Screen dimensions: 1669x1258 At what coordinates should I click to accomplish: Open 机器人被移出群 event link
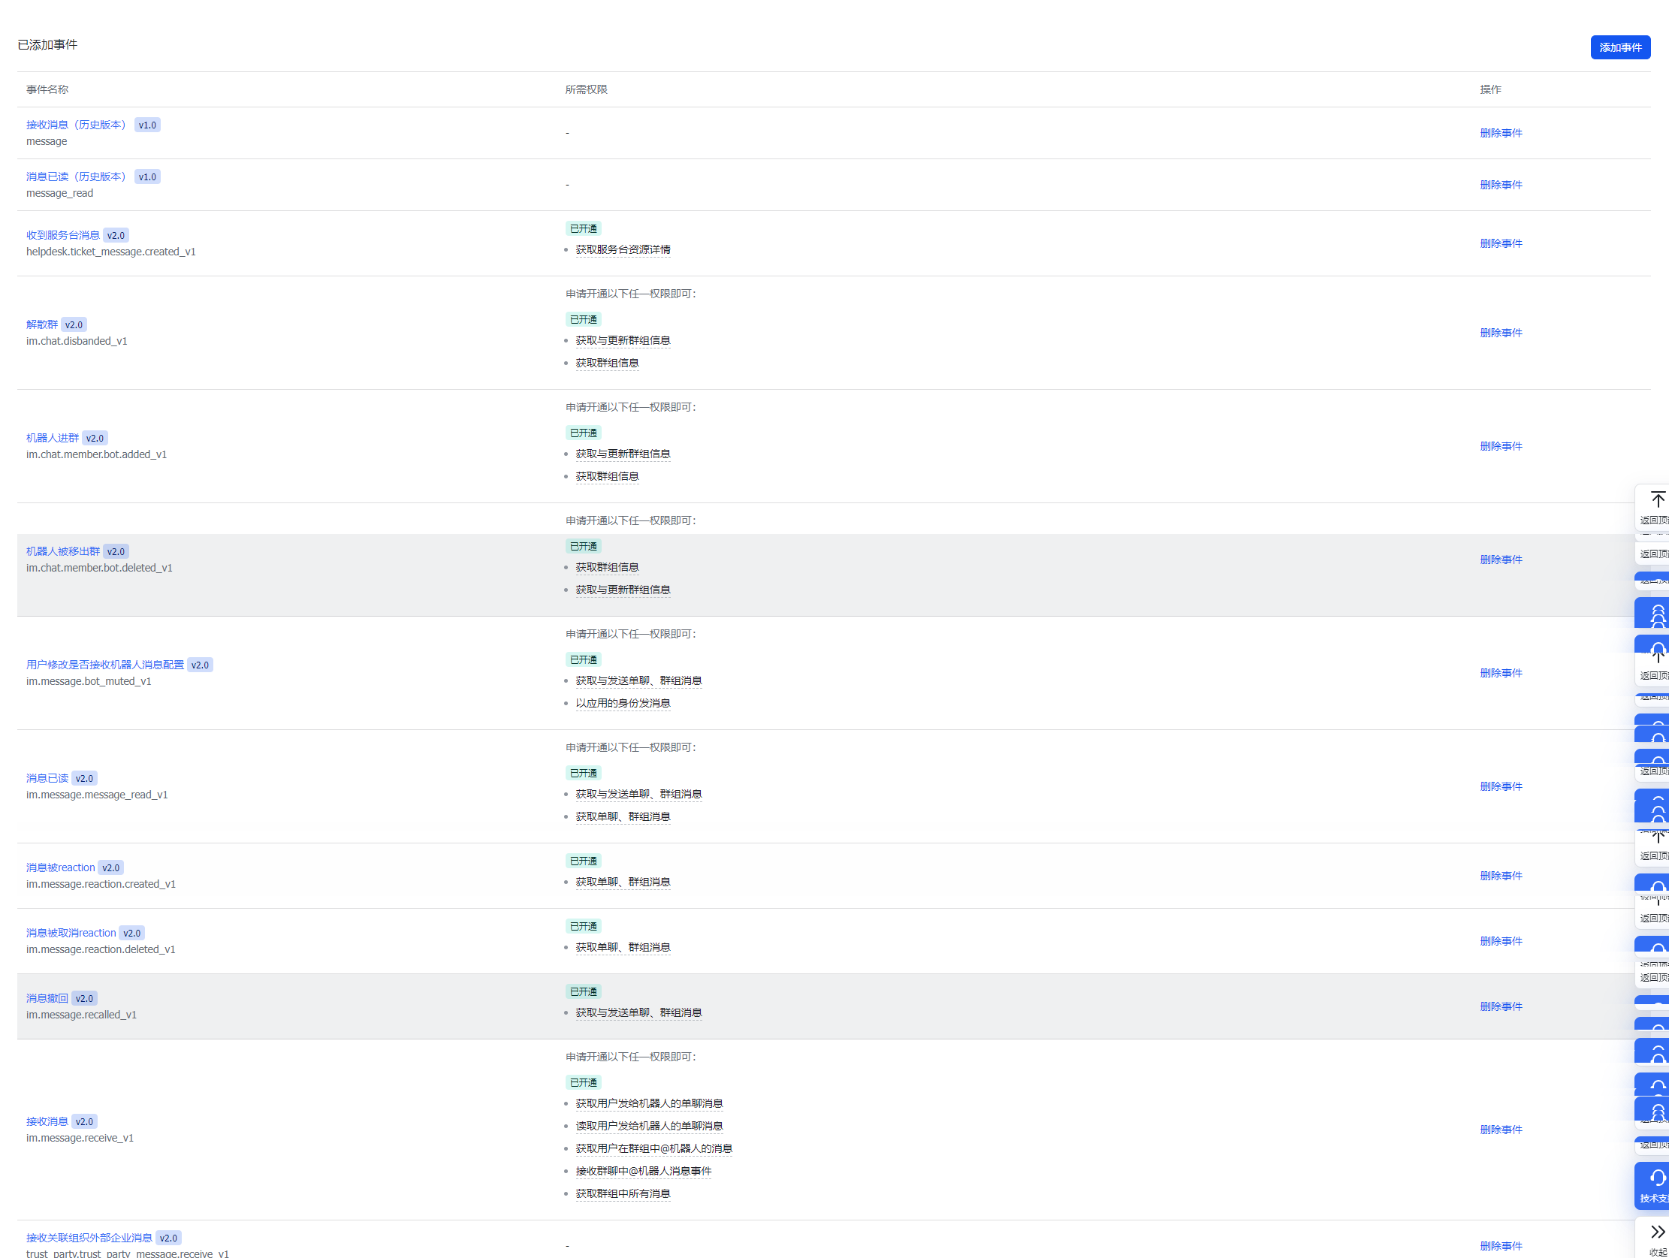tap(62, 552)
